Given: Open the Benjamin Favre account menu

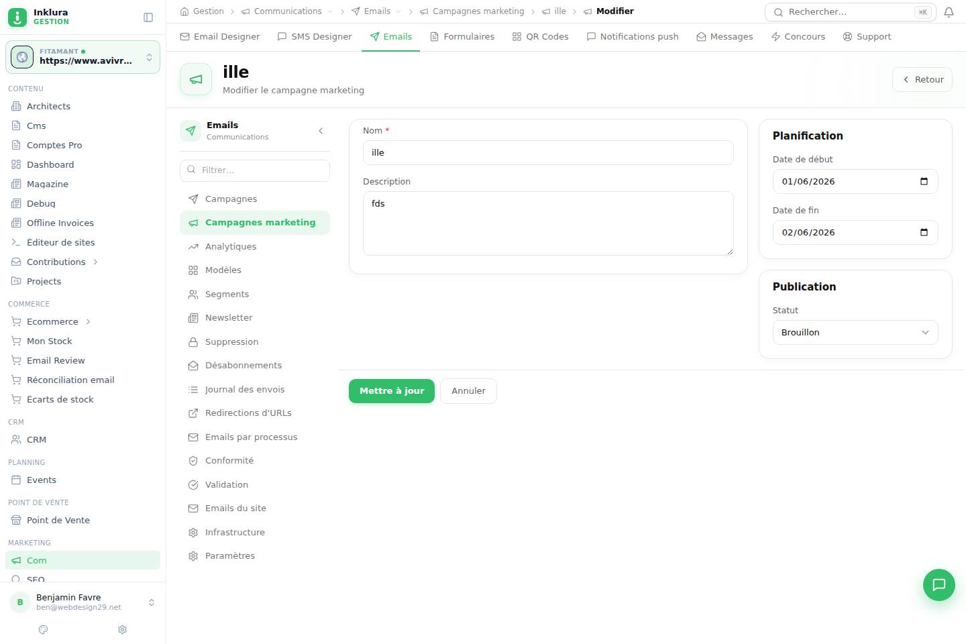Looking at the screenshot, I should (83, 602).
